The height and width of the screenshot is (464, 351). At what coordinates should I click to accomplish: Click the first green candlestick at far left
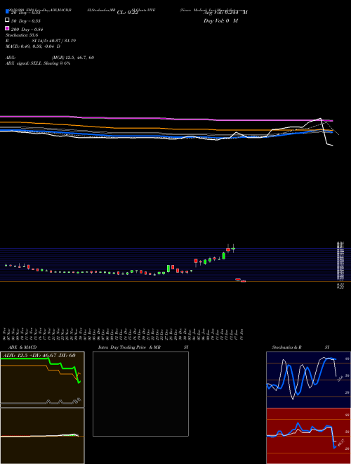point(6,265)
